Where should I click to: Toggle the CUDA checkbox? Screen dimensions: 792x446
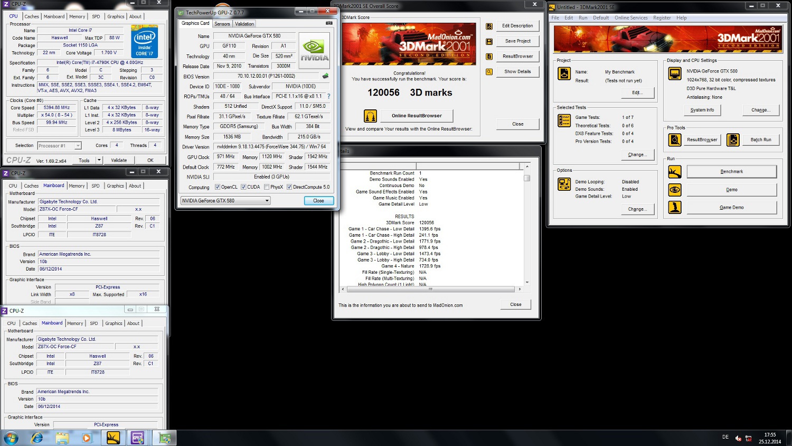pos(243,187)
